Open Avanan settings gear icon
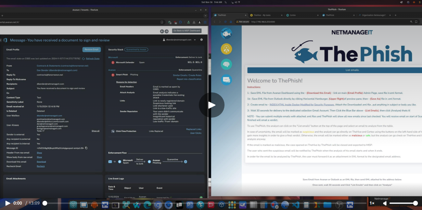The width and height of the screenshot is (422, 210). (x=202, y=40)
